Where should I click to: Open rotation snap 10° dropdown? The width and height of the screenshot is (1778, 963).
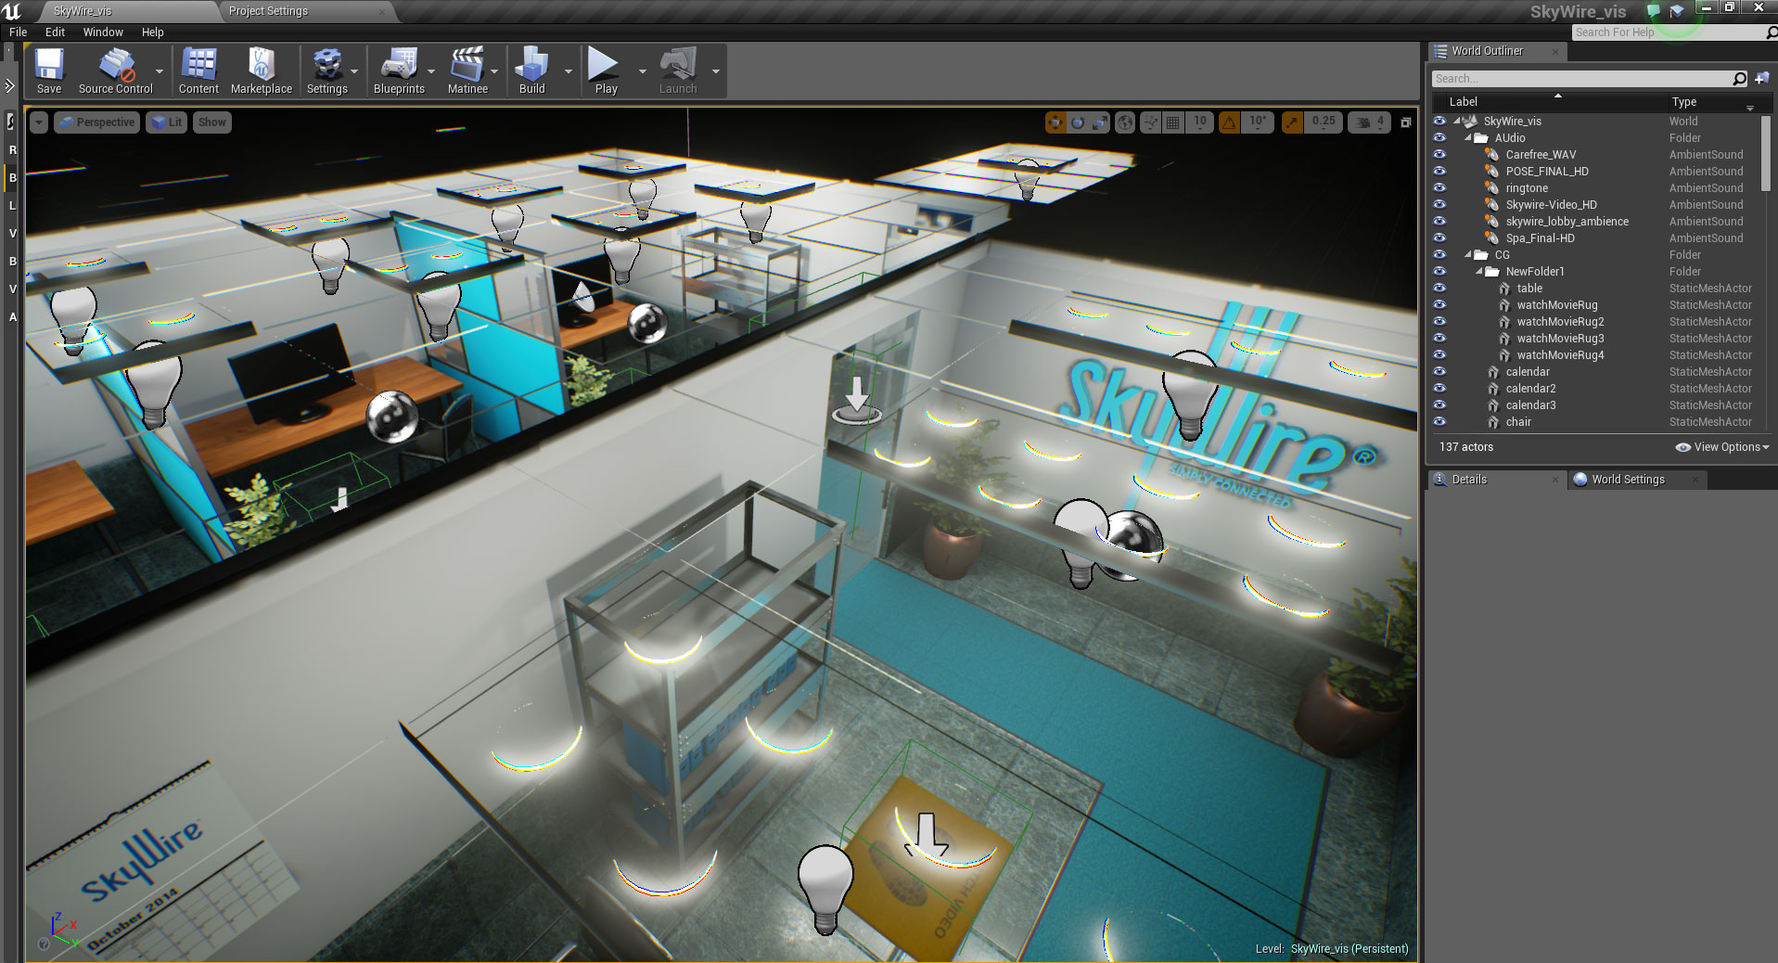coord(1258,122)
